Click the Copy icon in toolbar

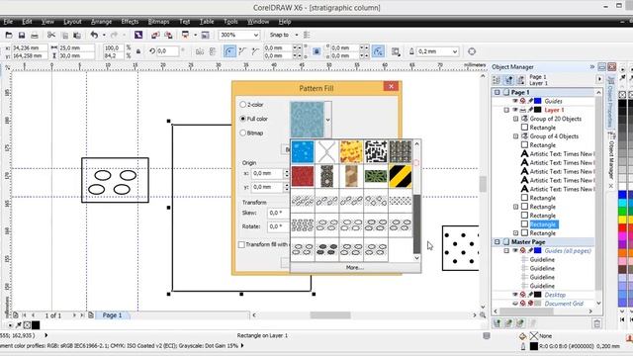64,36
